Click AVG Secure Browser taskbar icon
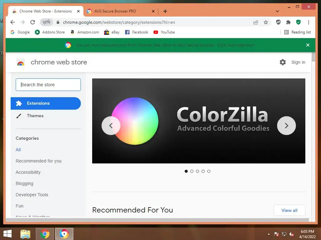Viewport: 321px width, 240px height. (x=64, y=234)
